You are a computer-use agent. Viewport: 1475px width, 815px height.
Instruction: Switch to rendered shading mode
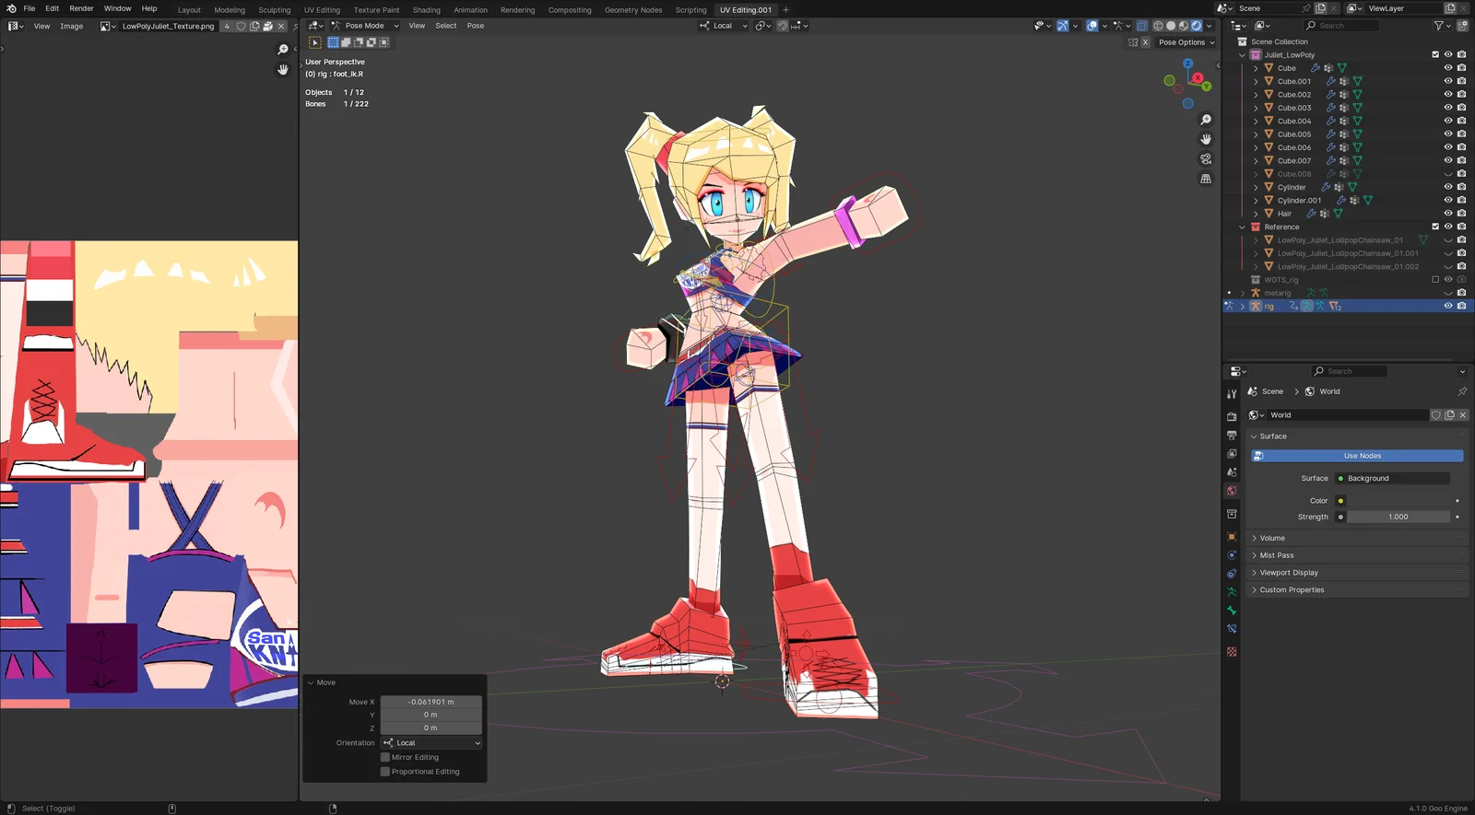pos(1197,26)
